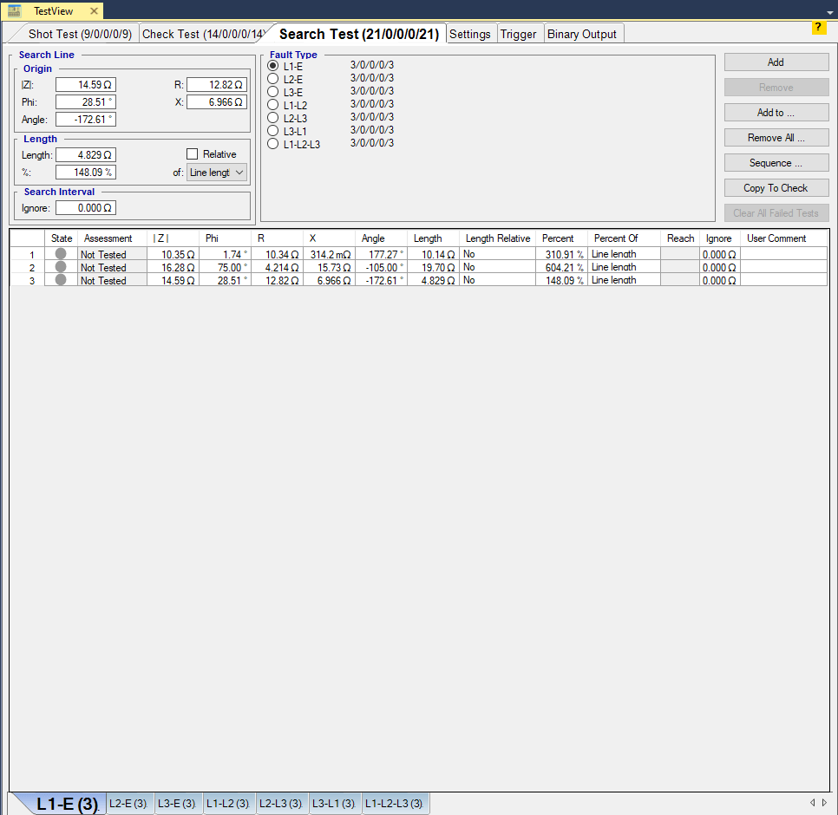Click the yellow help question mark icon
The width and height of the screenshot is (838, 815).
click(x=819, y=28)
